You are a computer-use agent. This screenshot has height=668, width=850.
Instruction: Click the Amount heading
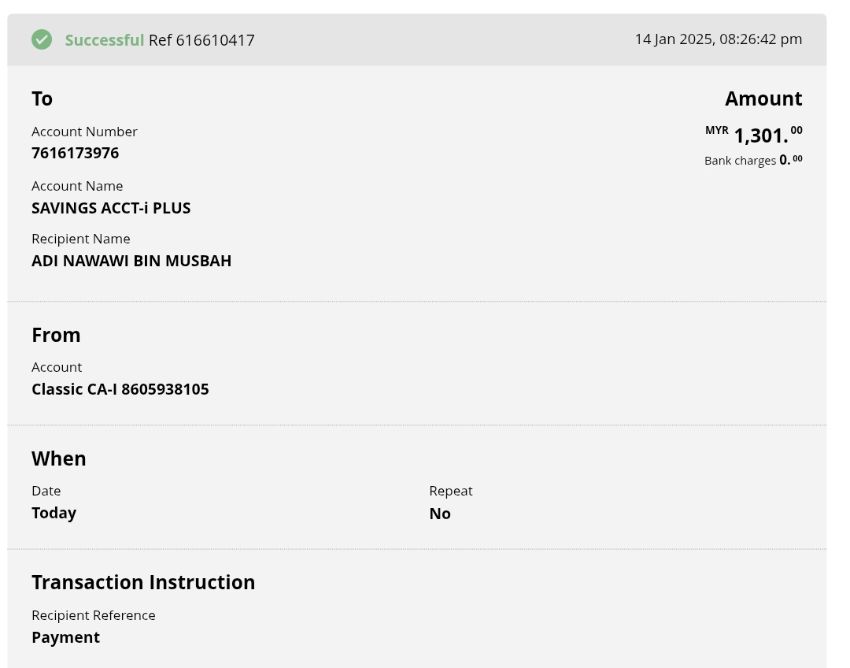[763, 98]
